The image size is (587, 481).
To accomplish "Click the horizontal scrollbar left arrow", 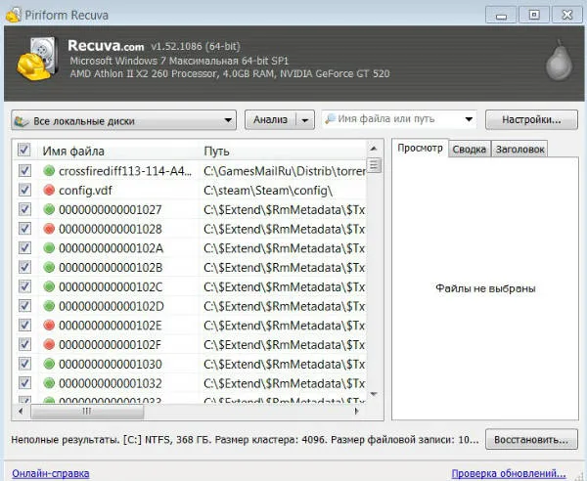I will [21, 411].
